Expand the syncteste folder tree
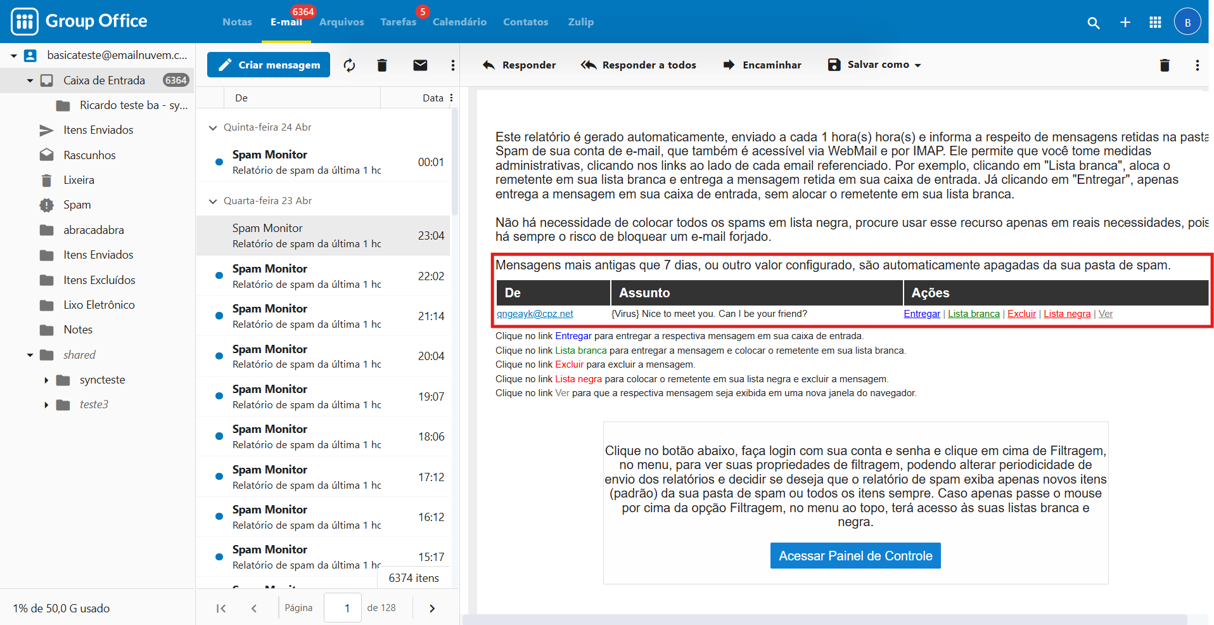The width and height of the screenshot is (1214, 625). [46, 380]
